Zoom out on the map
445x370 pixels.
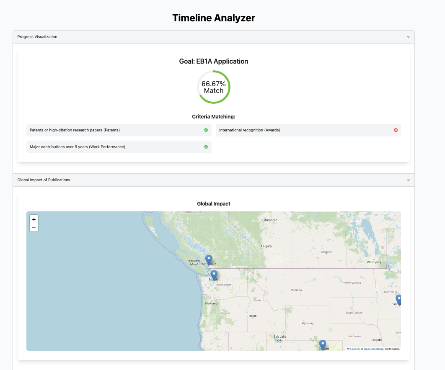click(x=34, y=228)
